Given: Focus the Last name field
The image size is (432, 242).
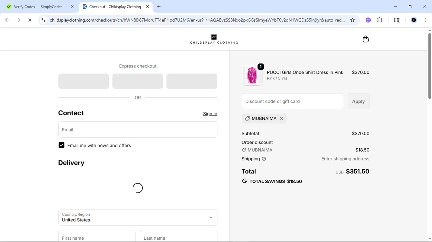Looking at the screenshot, I should [x=179, y=236].
